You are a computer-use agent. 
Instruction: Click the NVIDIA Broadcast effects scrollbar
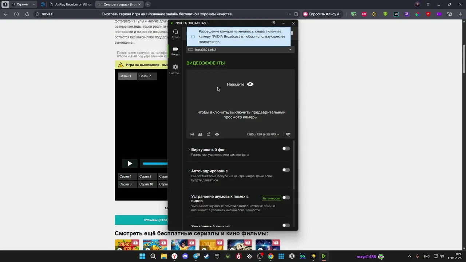(x=294, y=166)
